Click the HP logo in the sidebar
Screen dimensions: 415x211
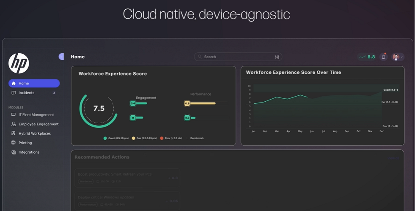[x=19, y=63]
